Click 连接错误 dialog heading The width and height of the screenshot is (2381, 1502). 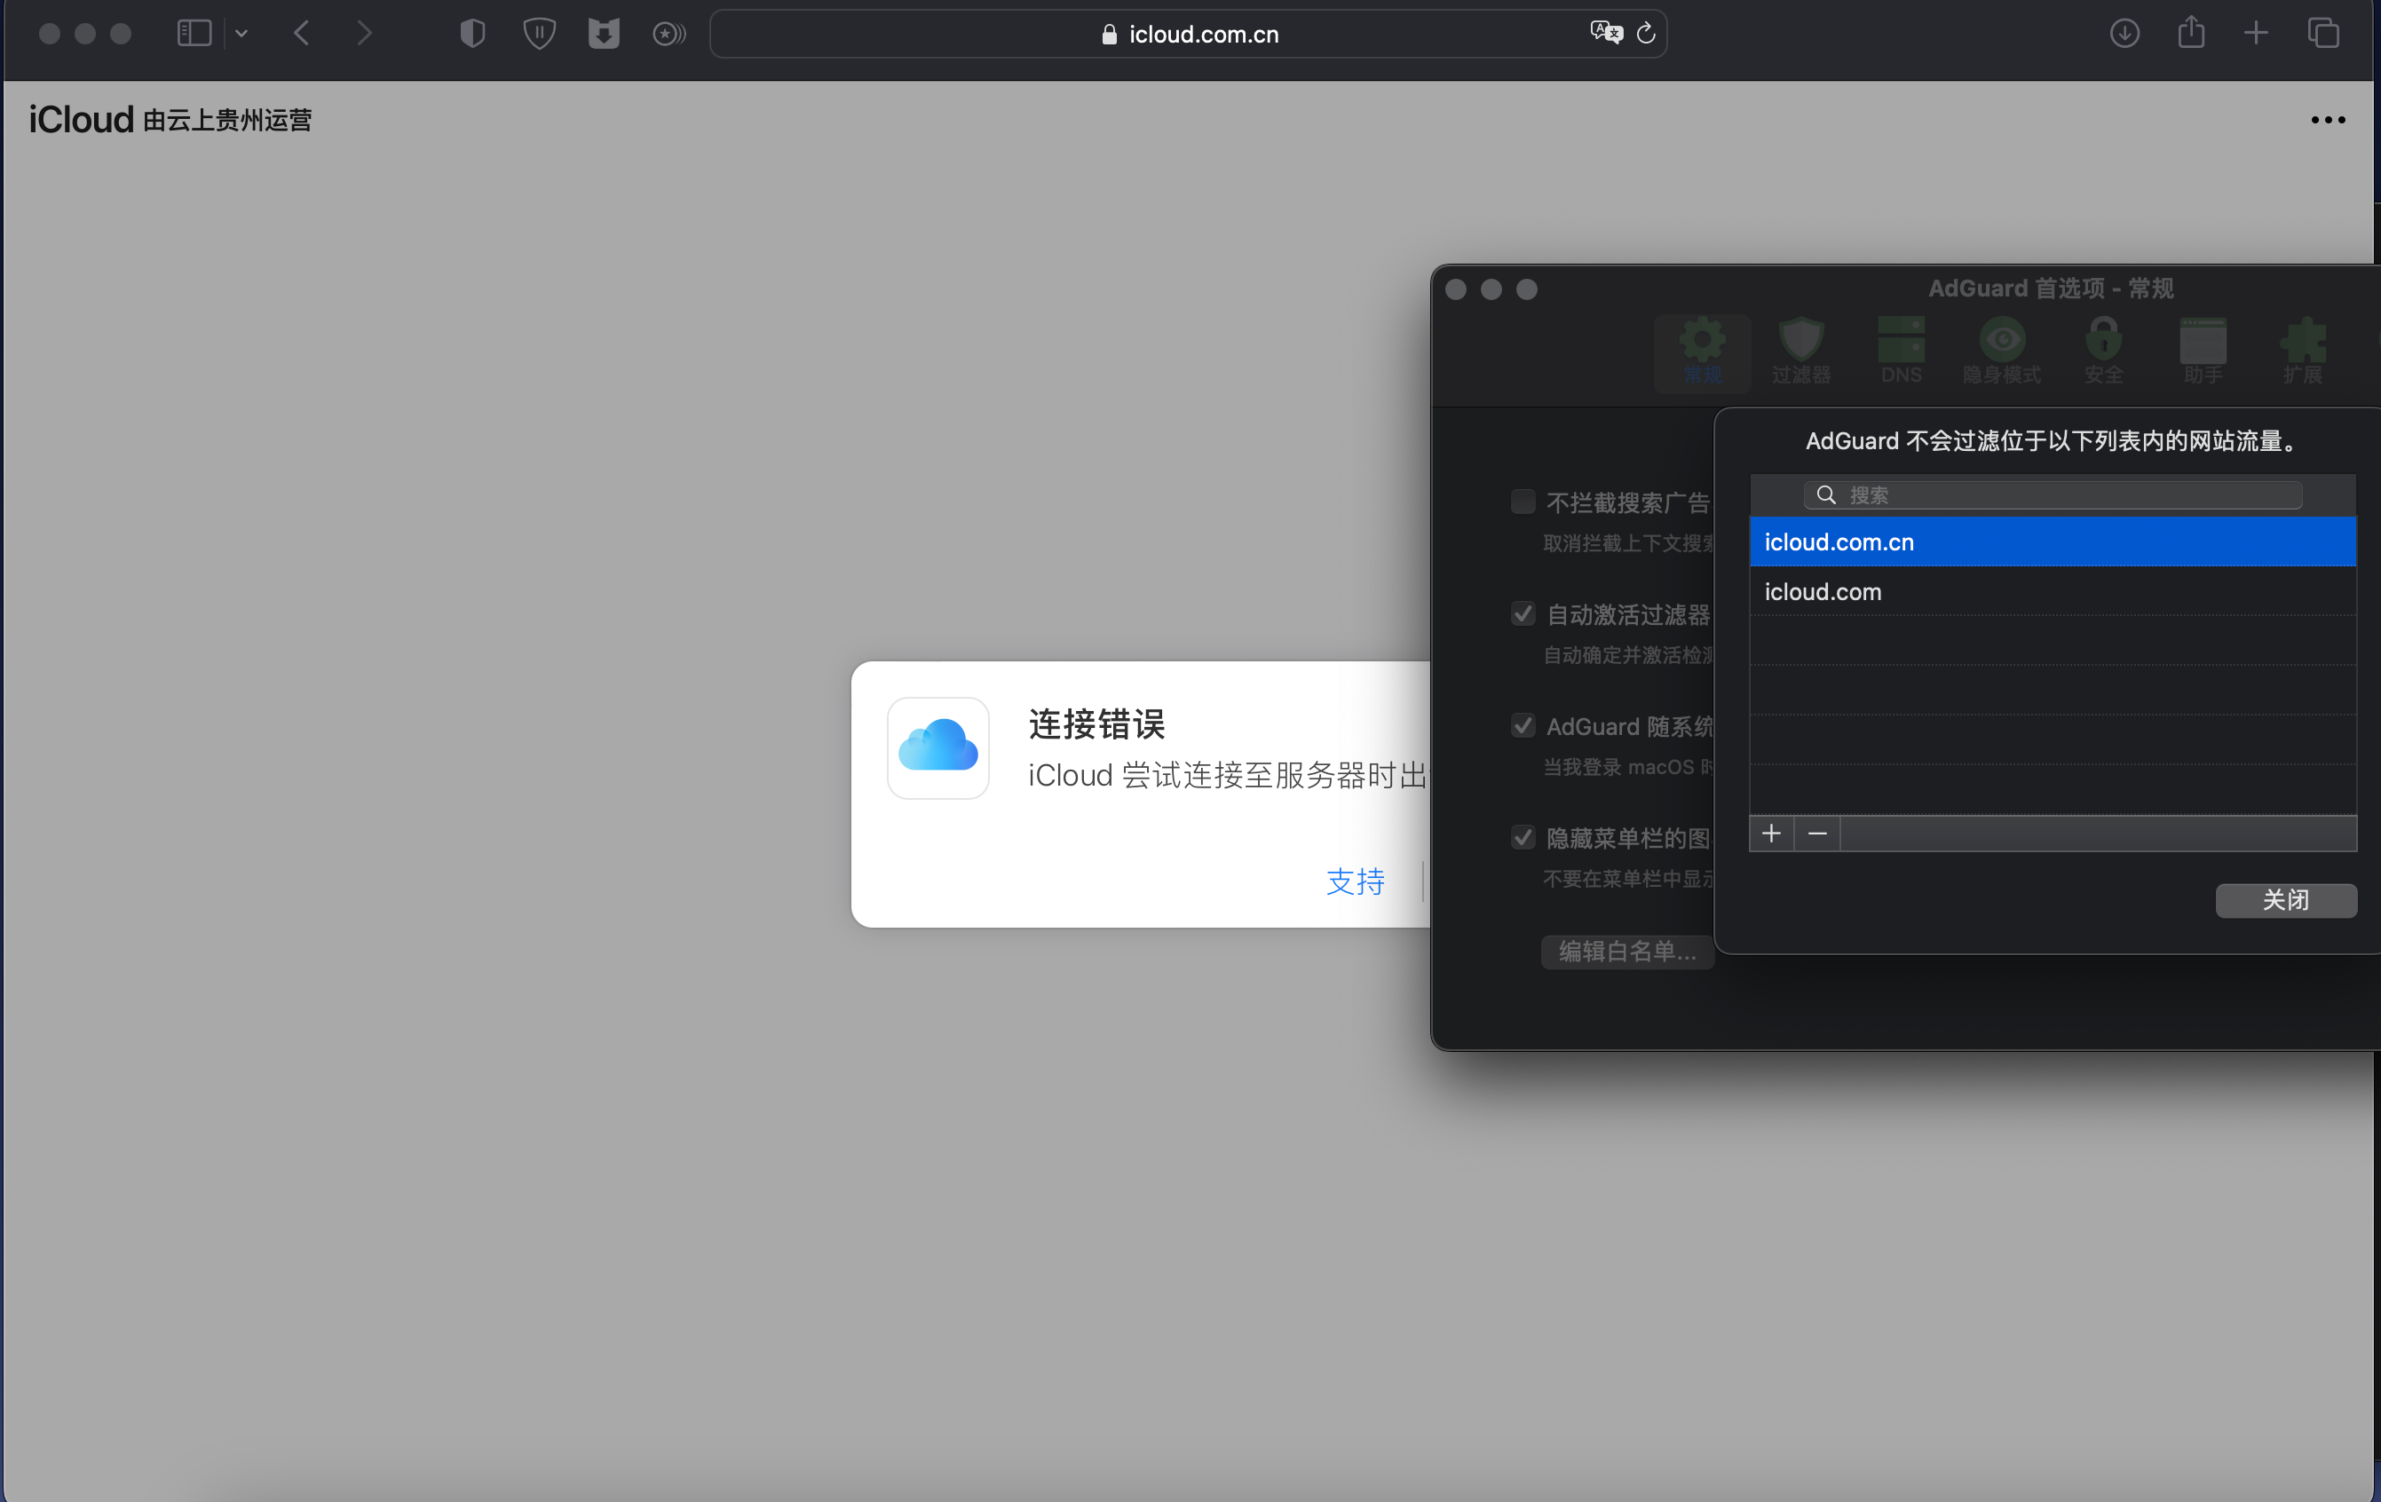(1096, 723)
